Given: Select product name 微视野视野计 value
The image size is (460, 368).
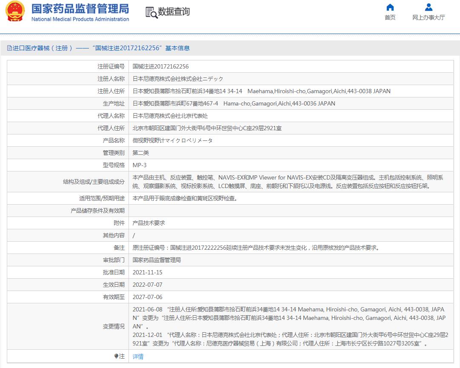Looking at the screenshot, I should click(x=172, y=140).
